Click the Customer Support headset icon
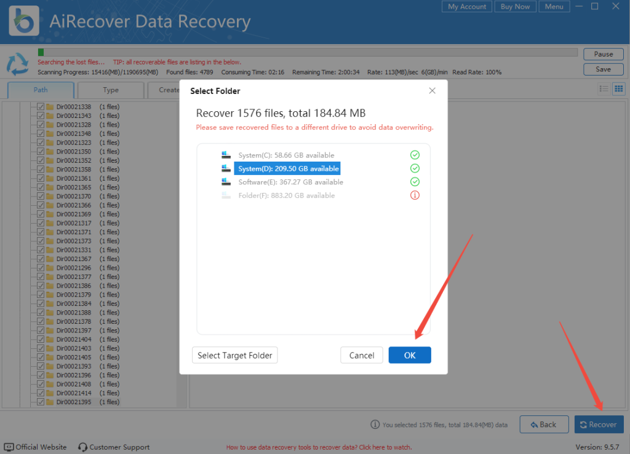Image resolution: width=630 pixels, height=454 pixels. tap(82, 447)
